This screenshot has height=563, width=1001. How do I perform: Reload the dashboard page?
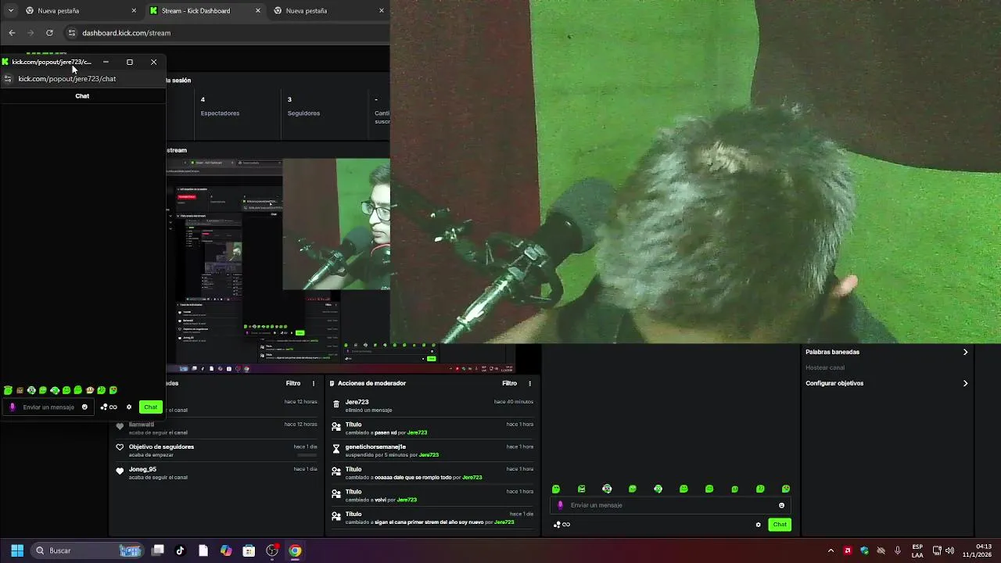tap(49, 33)
